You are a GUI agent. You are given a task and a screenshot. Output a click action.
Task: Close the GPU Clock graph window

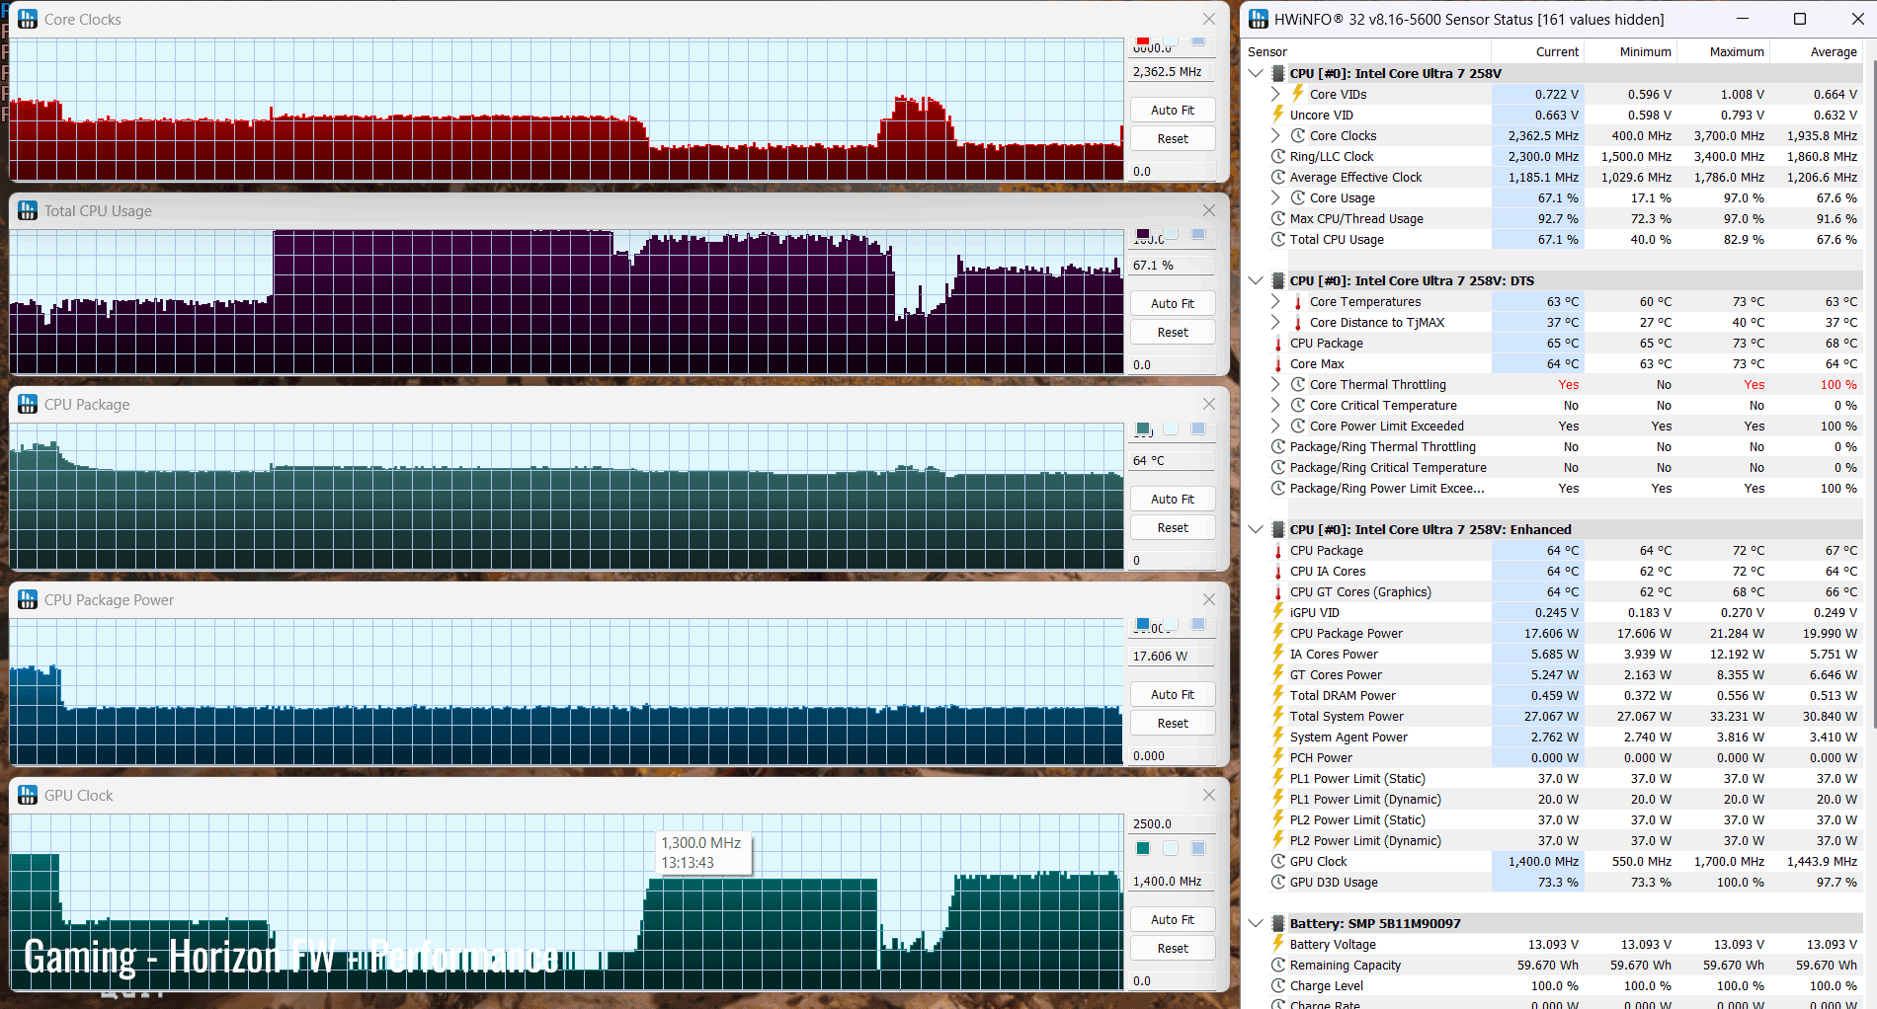tap(1208, 795)
